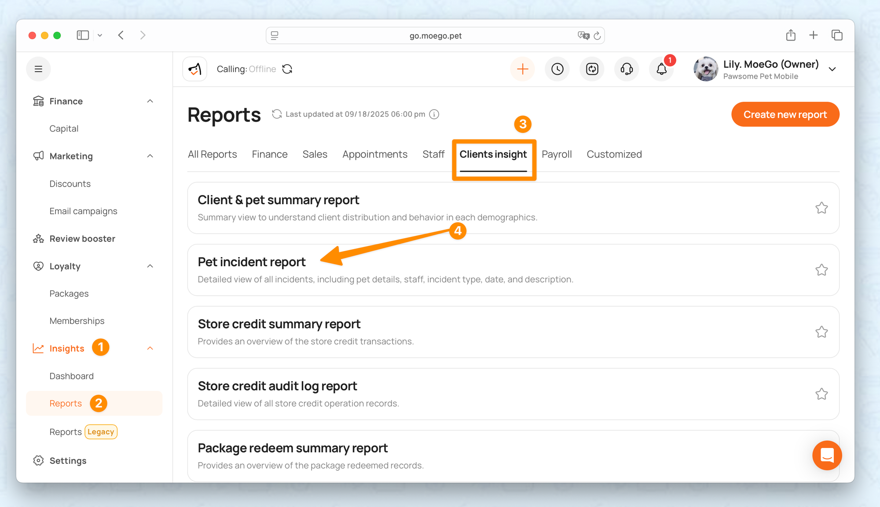
Task: Click Create new report button
Action: tap(785, 114)
